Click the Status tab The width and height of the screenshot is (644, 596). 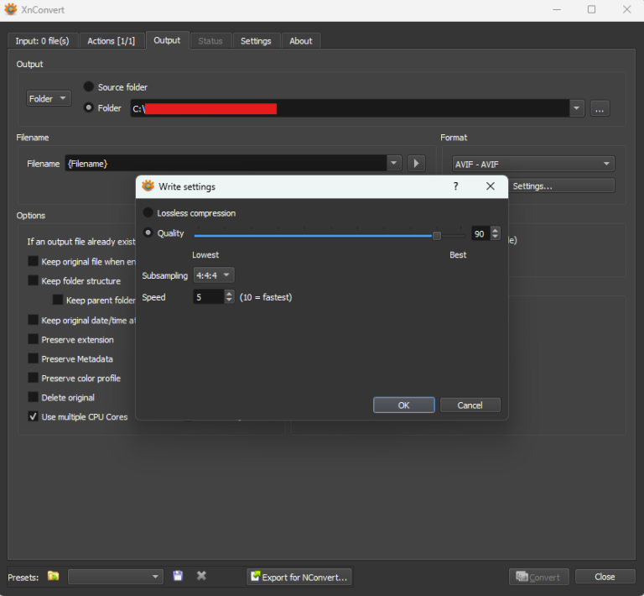[x=210, y=41]
